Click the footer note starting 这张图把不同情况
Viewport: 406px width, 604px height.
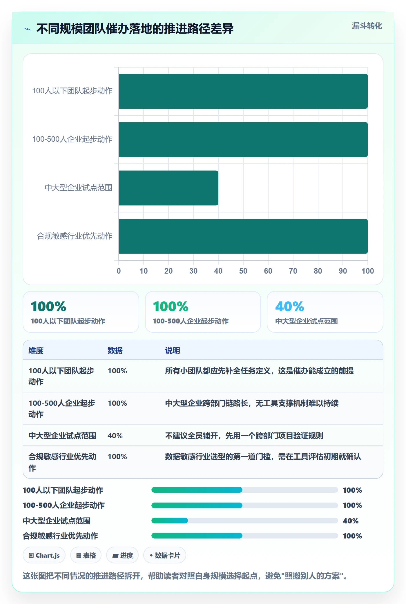[x=185, y=576]
